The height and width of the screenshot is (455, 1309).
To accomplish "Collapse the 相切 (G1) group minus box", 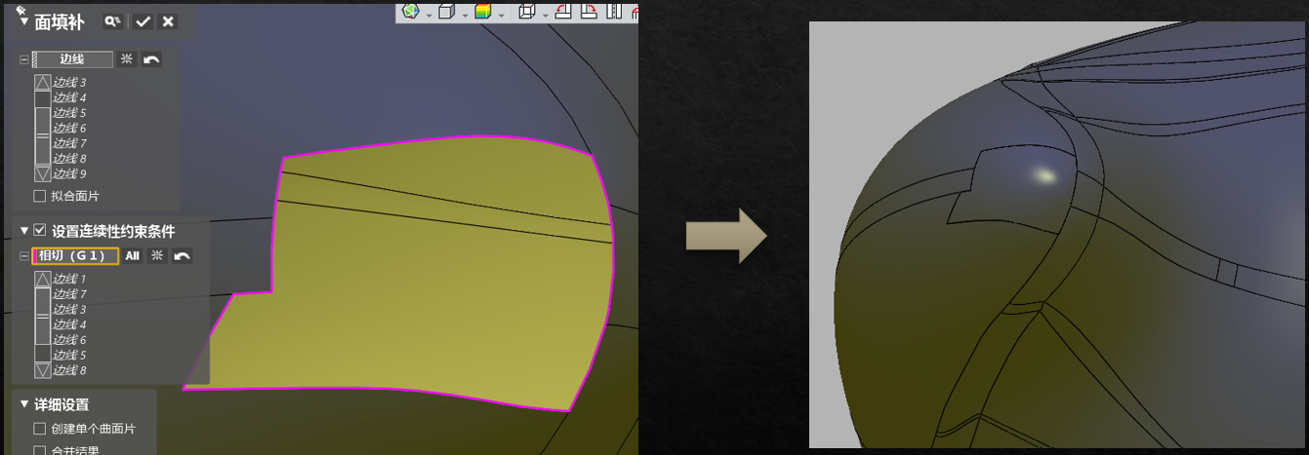I will pyautogui.click(x=24, y=256).
